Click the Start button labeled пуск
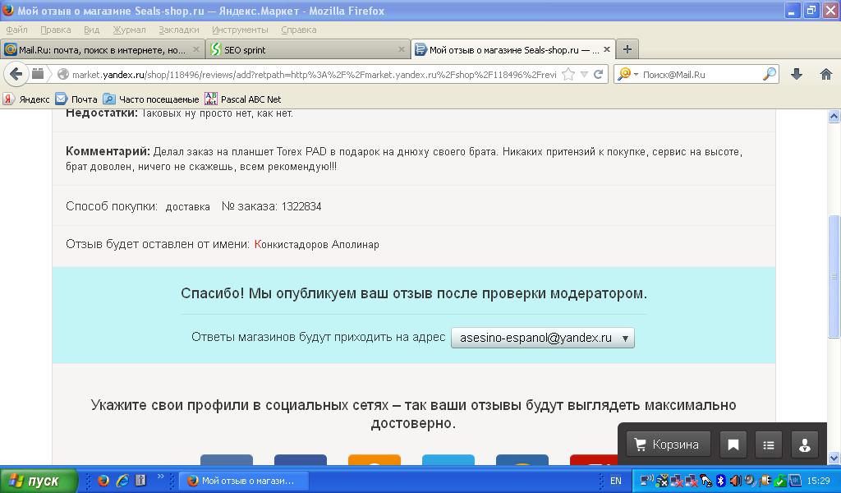Screen dimensions: 841x493 coord(38,481)
